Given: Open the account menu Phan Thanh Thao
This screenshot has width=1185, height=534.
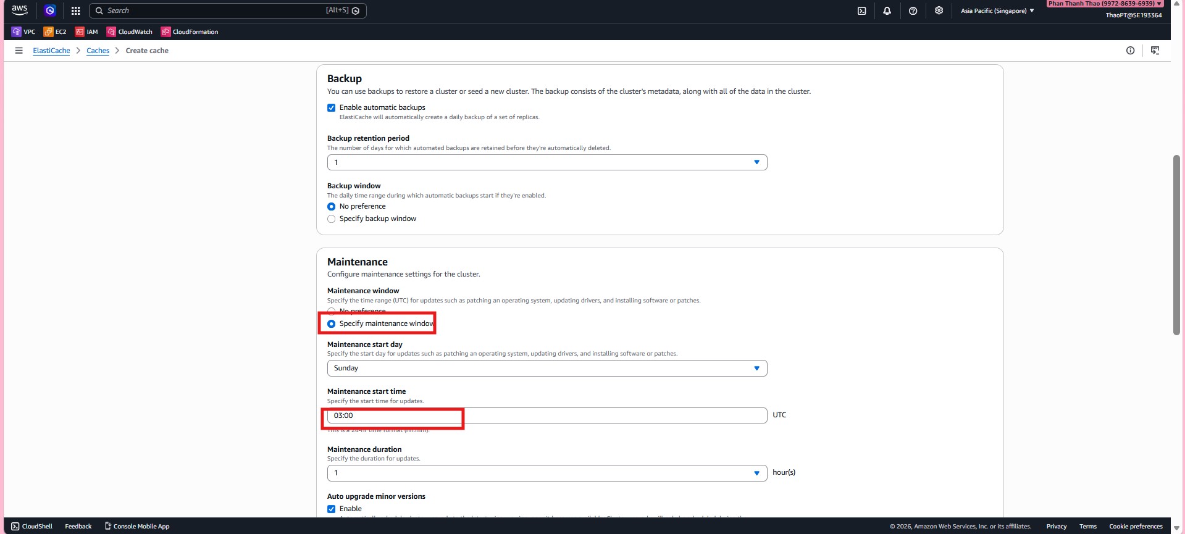Looking at the screenshot, I should pyautogui.click(x=1105, y=4).
